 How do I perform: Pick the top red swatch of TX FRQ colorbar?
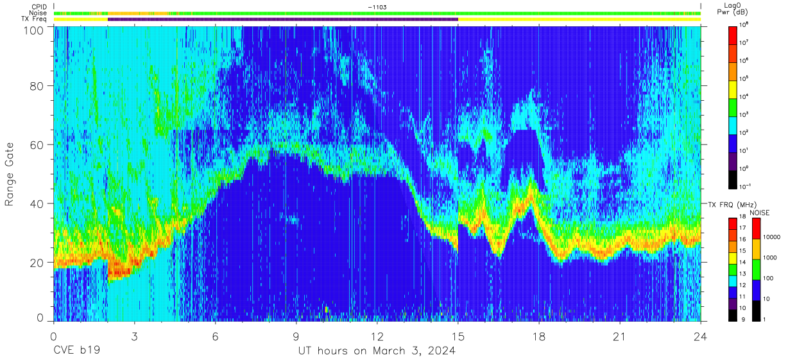click(x=733, y=224)
